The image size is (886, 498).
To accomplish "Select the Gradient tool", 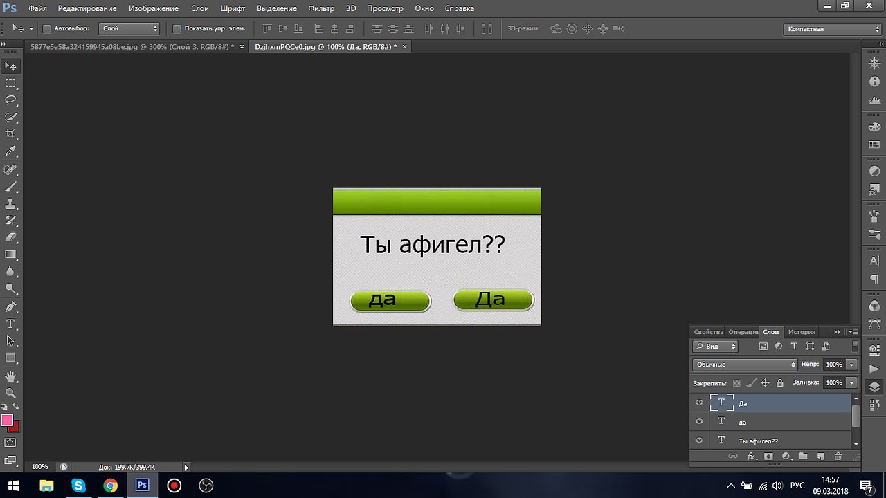I will (10, 255).
